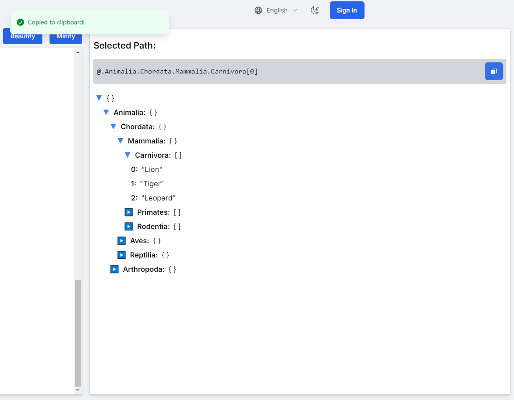This screenshot has height=400, width=514.
Task: Collapse the Carnivora array triangle
Action: point(128,155)
